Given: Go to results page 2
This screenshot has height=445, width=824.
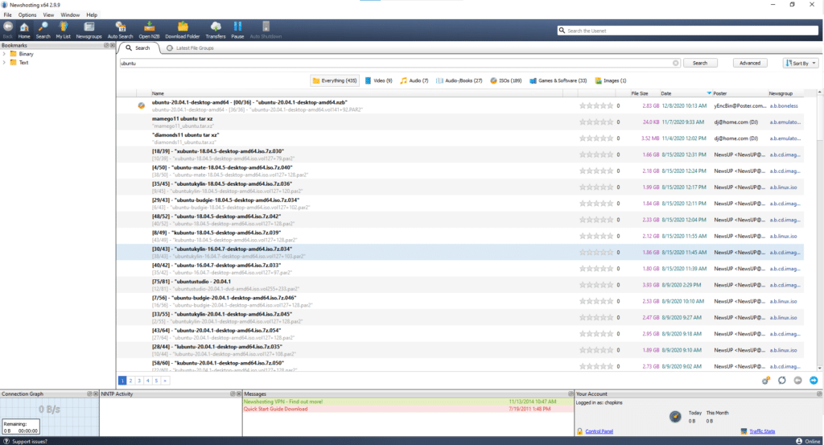Looking at the screenshot, I should (131, 381).
